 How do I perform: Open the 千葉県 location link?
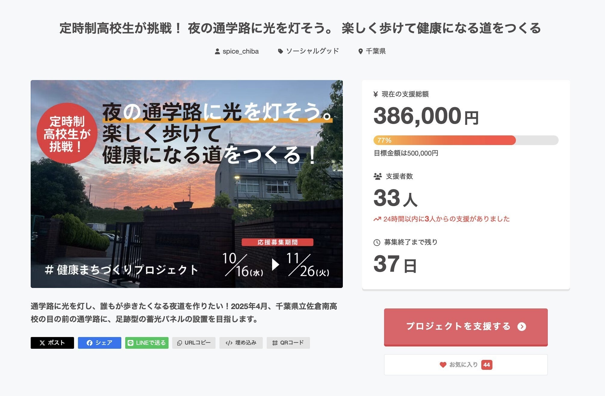tap(375, 51)
